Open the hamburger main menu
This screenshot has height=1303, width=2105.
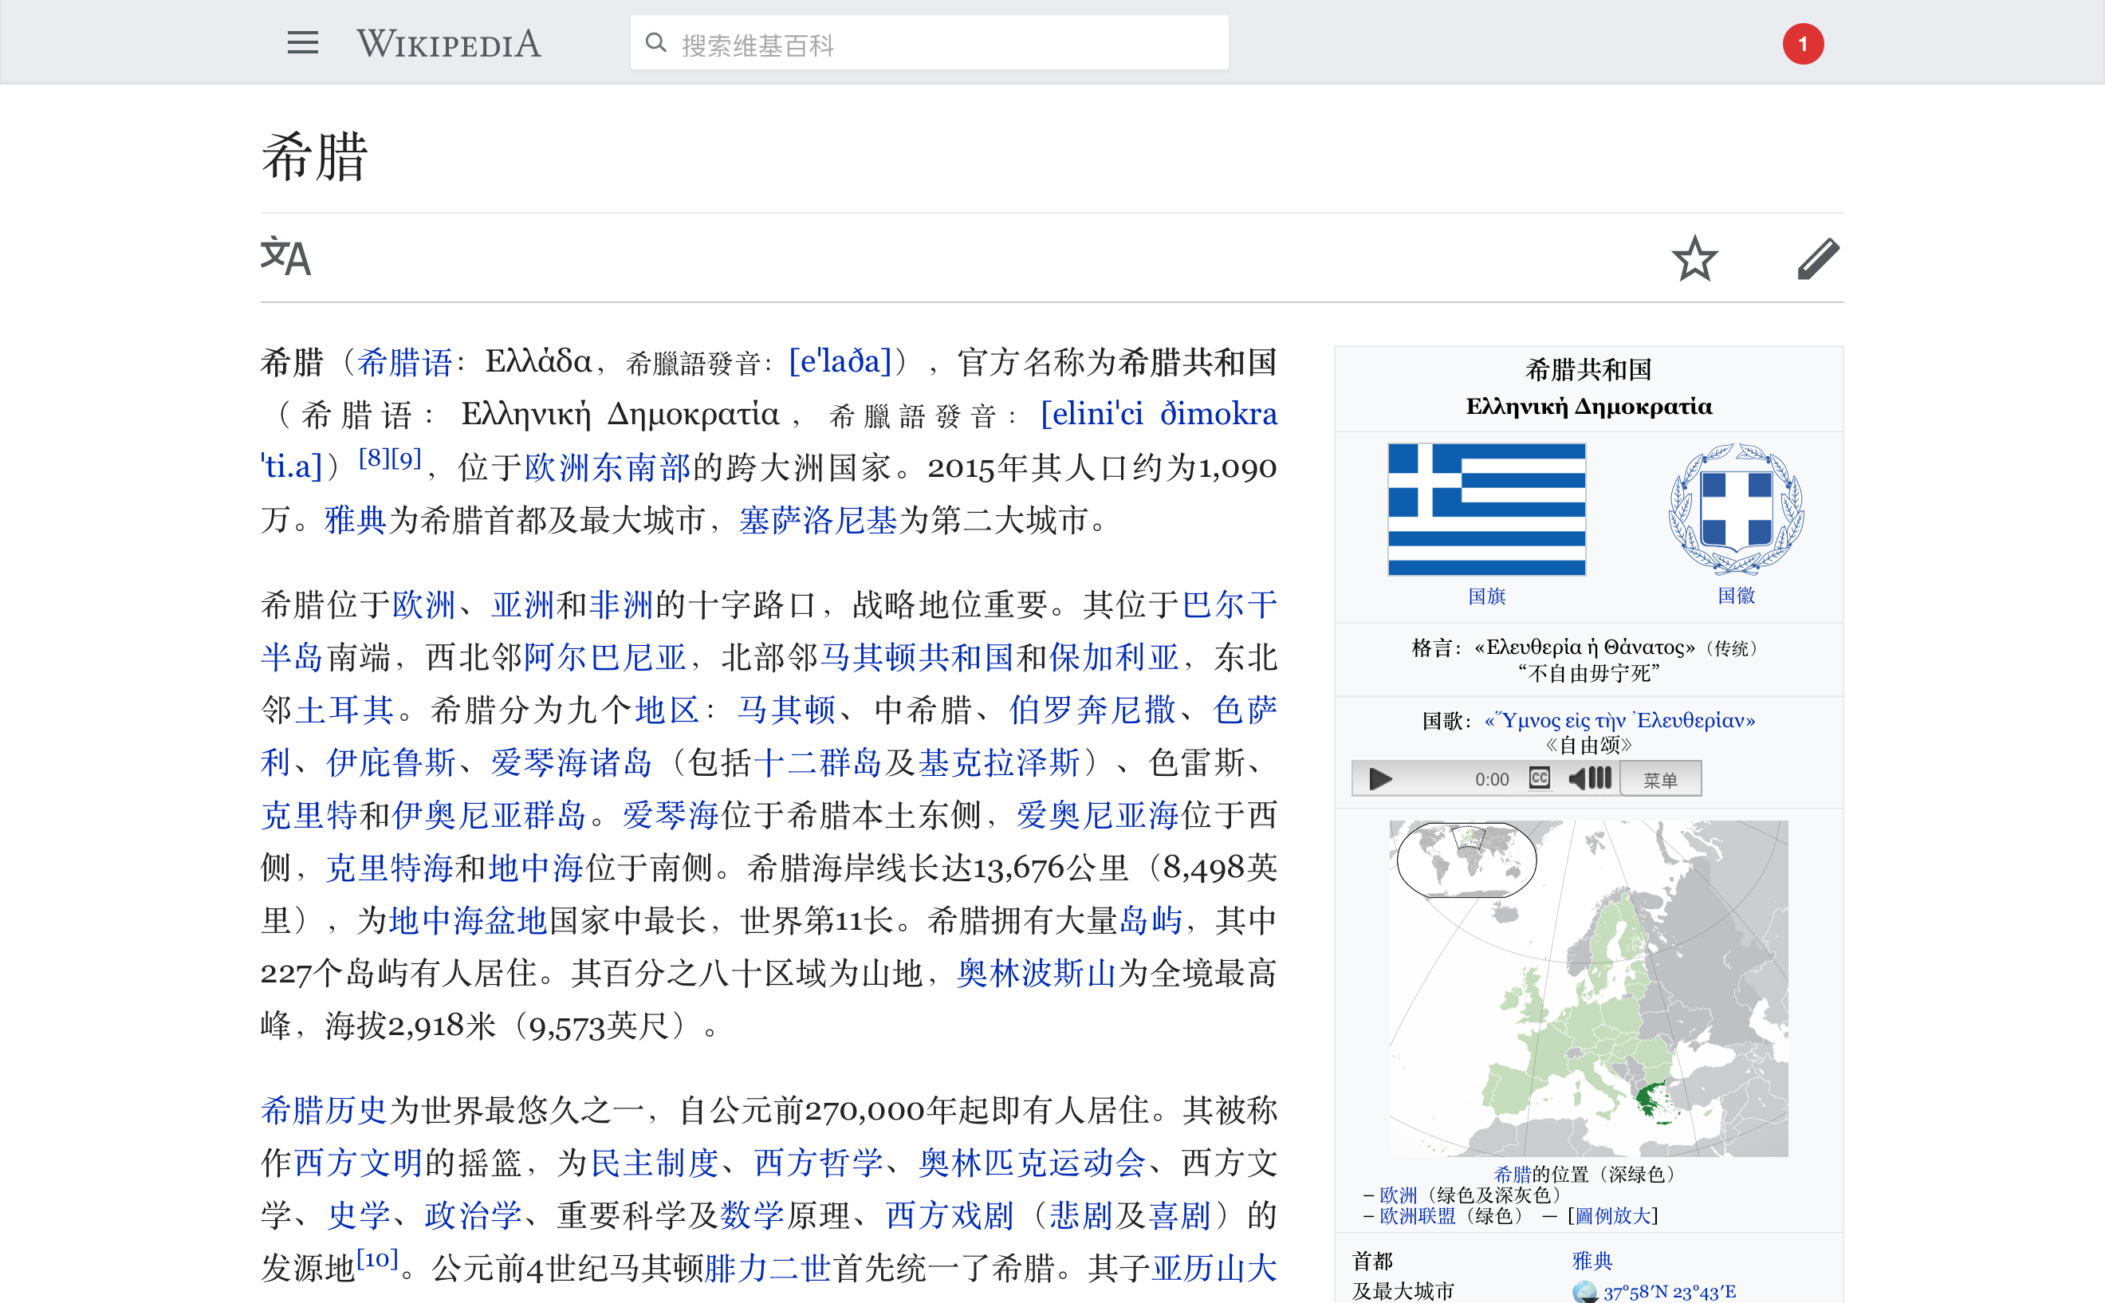pyautogui.click(x=302, y=43)
